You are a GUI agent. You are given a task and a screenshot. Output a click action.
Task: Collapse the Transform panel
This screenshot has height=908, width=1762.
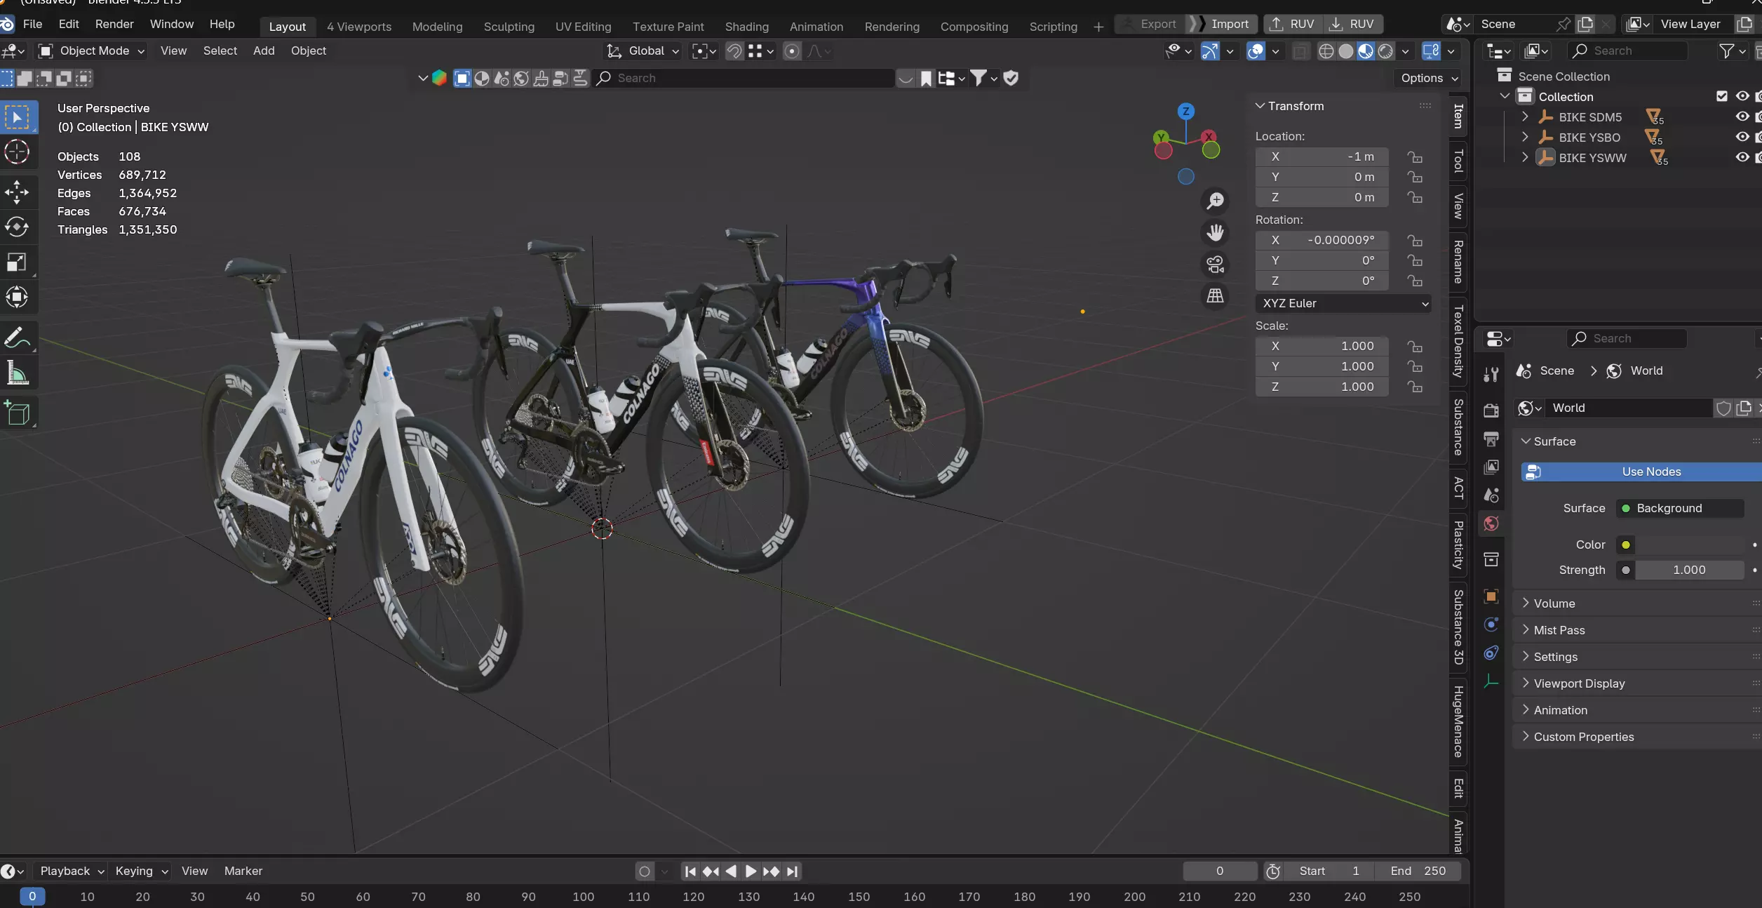[x=1289, y=106]
